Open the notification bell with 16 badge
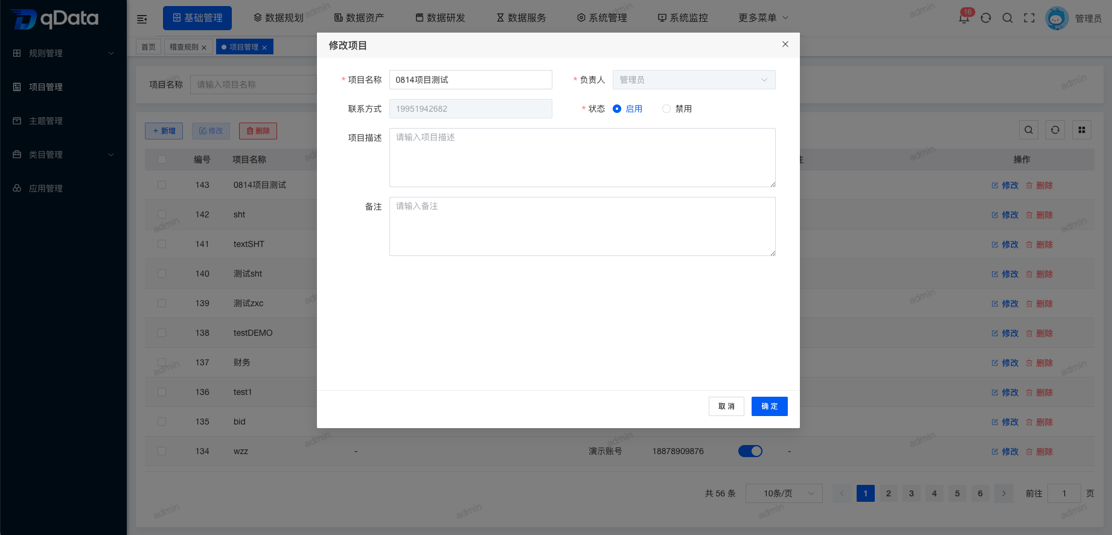Viewport: 1112px width, 535px height. point(964,18)
